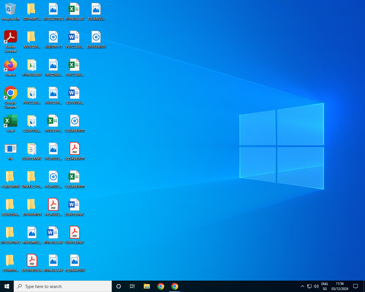Select the TQDFJHPUIU image file
Image resolution: width=365 pixels, height=292 pixels.
[x=75, y=261]
